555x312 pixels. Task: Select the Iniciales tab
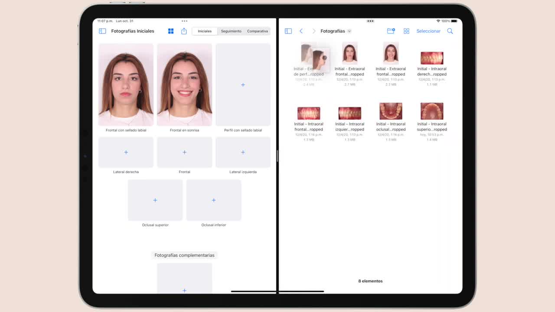click(205, 31)
